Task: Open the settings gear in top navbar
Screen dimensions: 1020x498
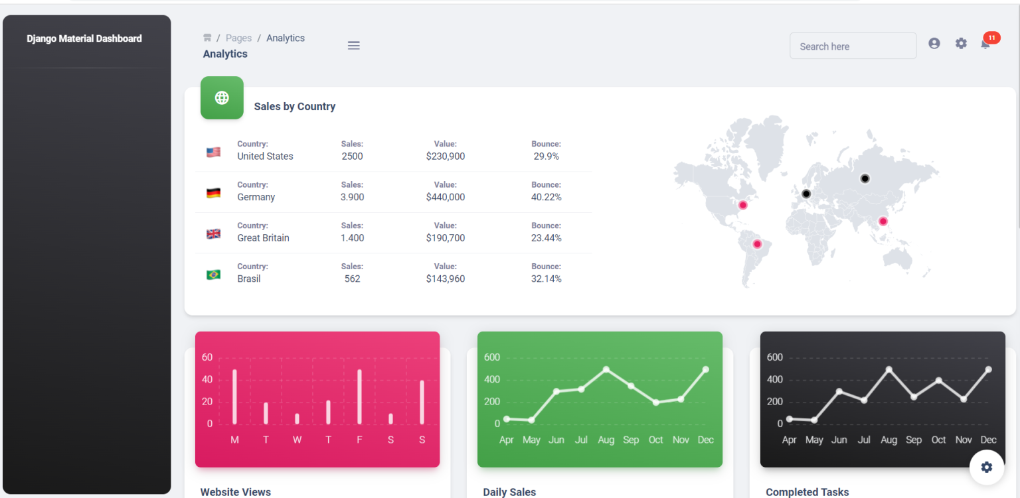Action: click(961, 44)
